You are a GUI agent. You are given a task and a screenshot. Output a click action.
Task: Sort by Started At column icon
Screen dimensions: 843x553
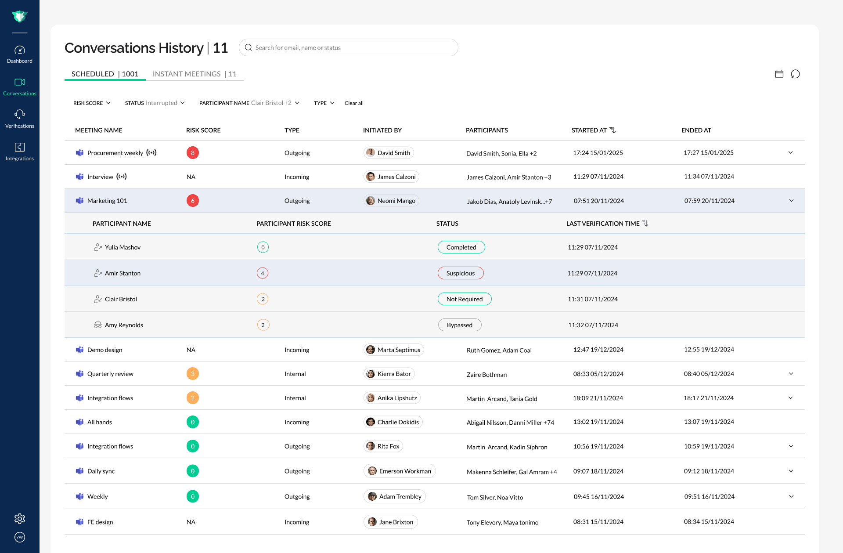click(x=612, y=130)
